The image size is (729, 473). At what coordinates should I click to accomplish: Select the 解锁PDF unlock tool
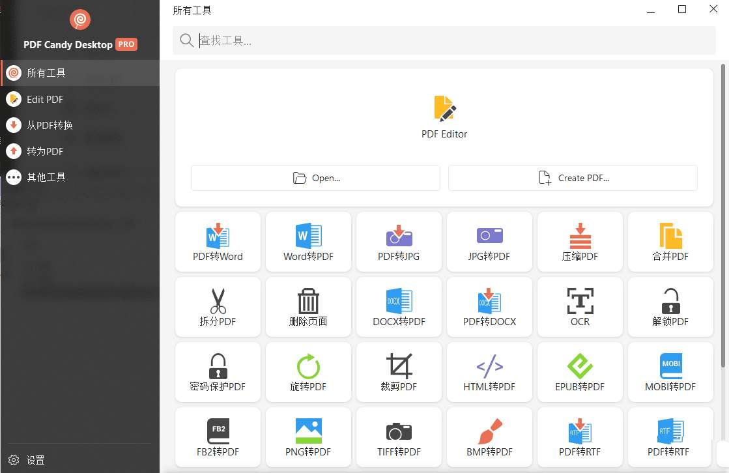[670, 306]
